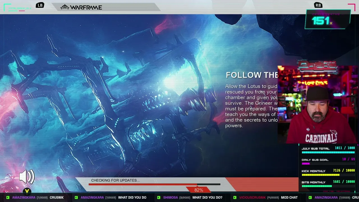
Task: Click the Kick icon beside SHIMOSA
Action: pyautogui.click(x=159, y=198)
